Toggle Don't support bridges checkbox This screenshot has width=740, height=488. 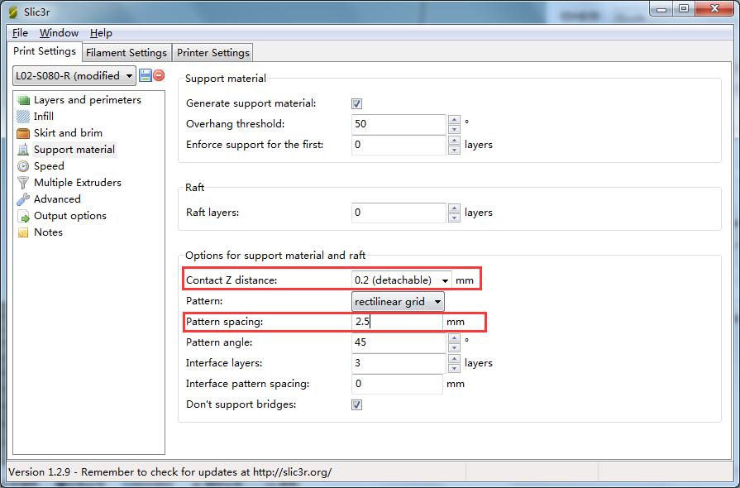[357, 405]
